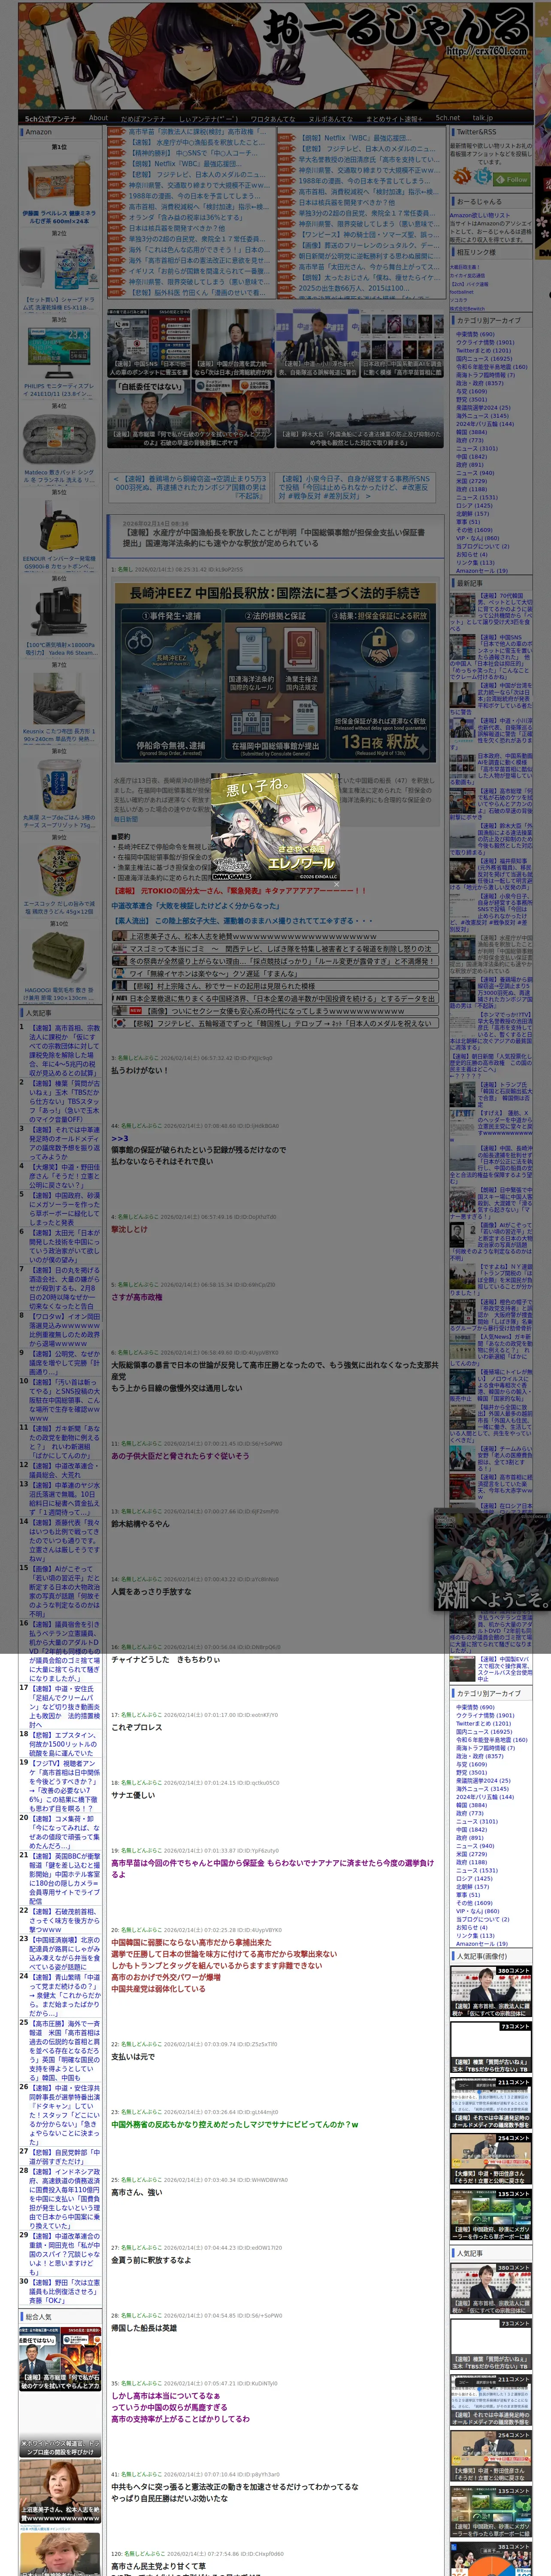The image size is (551, 2576).
Task: Open related link フジテレビ、五輪報道でっで「韓国推し」テロップ
Action: click(275, 1023)
